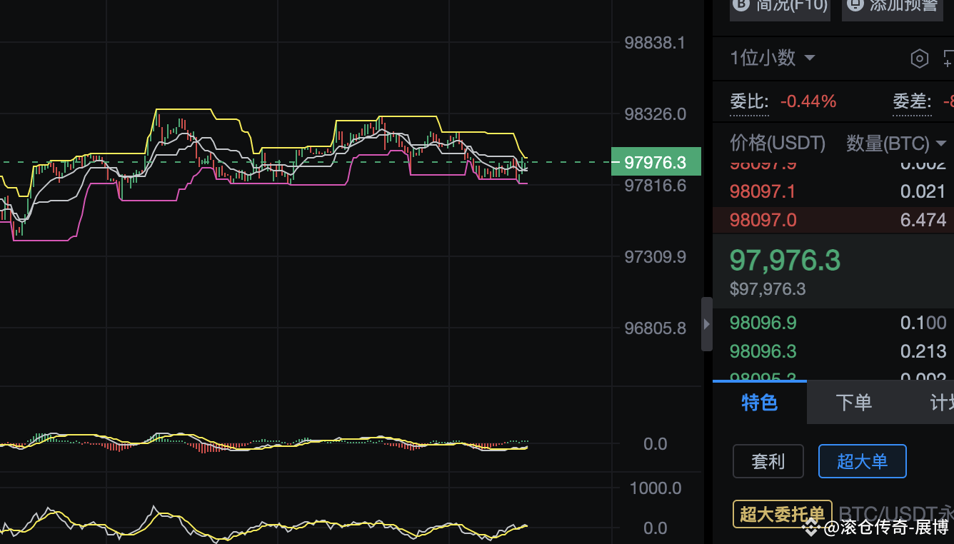Click the green 97976.3 current price marker
The height and width of the screenshot is (544, 954).
tap(656, 162)
